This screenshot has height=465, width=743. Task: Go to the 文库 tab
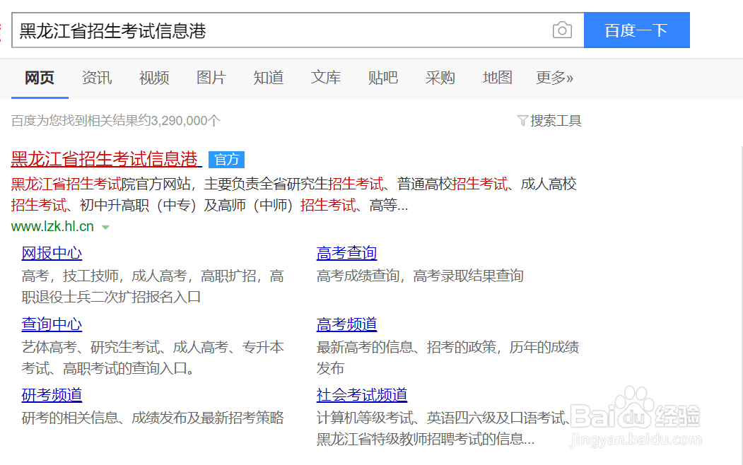pyautogui.click(x=325, y=78)
